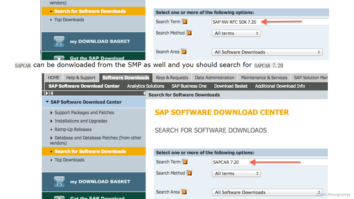Viewport: 354px width, 199px height.
Task: Open the Keys & Requests tab
Action: (x=172, y=77)
